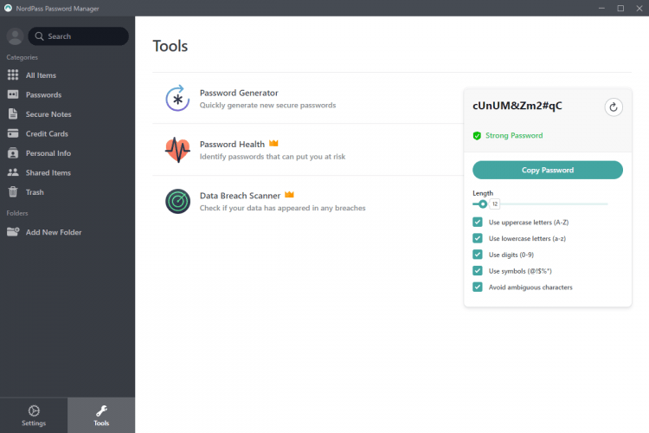This screenshot has height=433, width=649.
Task: Click the Shared Items people icon
Action: [13, 172]
